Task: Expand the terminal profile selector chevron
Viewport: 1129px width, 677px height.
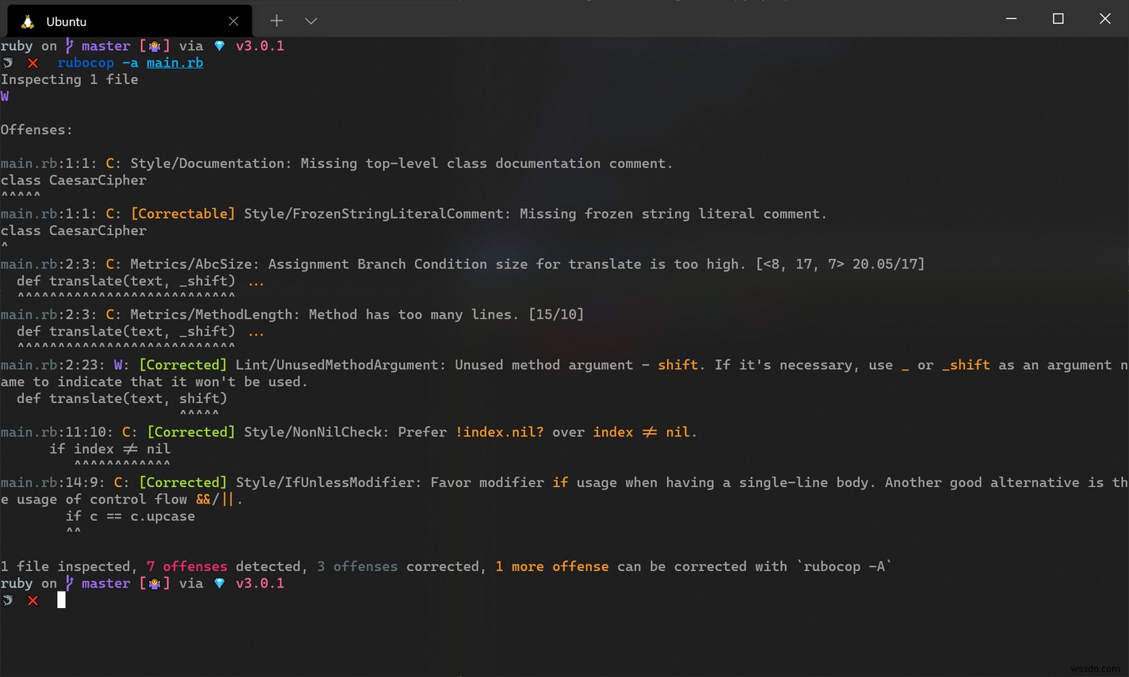Action: tap(311, 20)
